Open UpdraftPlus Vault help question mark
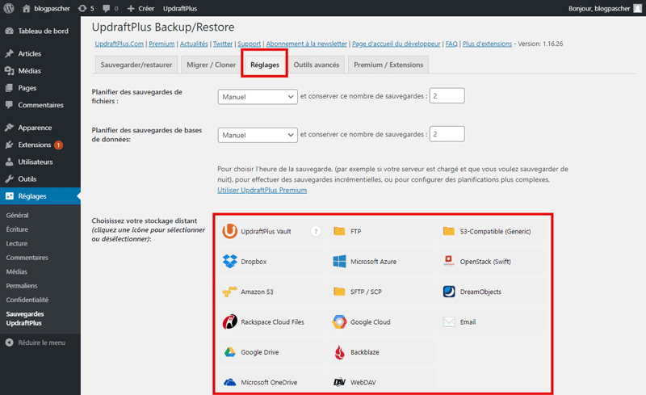 click(316, 231)
